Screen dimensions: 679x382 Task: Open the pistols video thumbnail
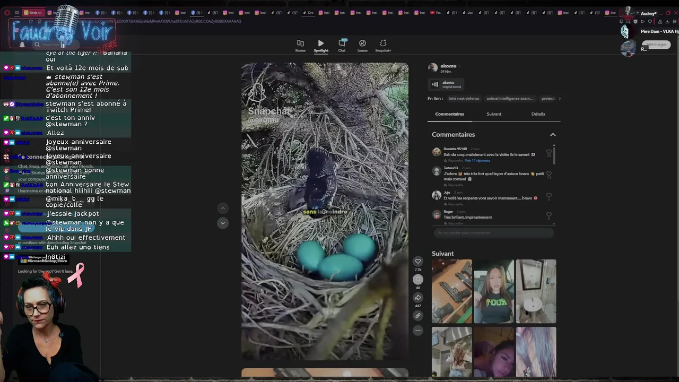tap(451, 291)
